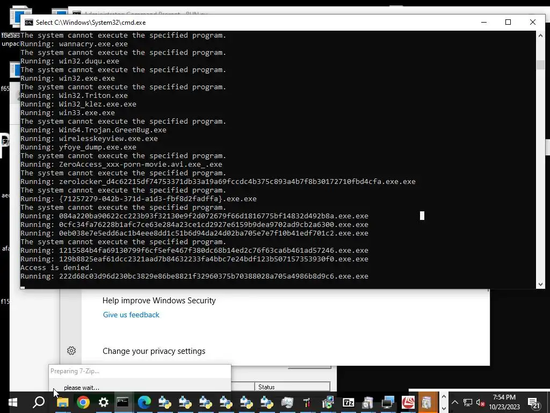550x413 pixels.
Task: Click the Running: 084a220ba90622cc line
Action: (x=194, y=216)
